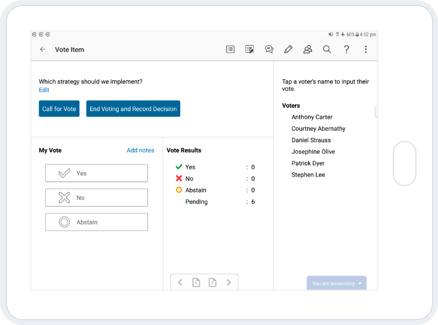The width and height of the screenshot is (438, 325).
Task: Click the Call for Vote button
Action: tap(59, 109)
